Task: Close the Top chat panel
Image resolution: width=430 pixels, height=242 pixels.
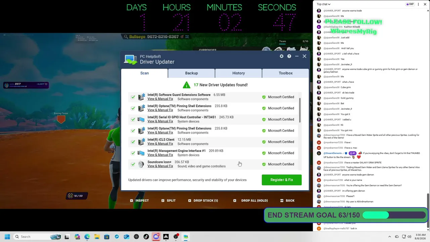Action: coord(425,4)
